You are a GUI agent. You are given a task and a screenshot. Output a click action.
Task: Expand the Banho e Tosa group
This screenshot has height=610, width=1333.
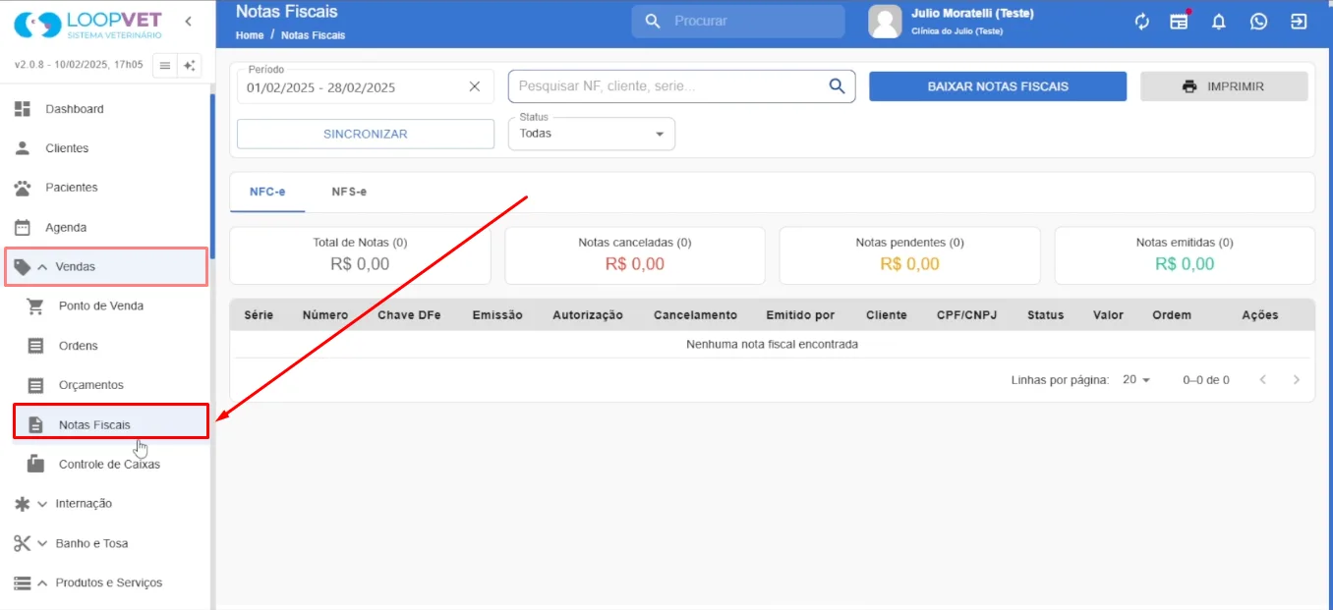pyautogui.click(x=105, y=543)
